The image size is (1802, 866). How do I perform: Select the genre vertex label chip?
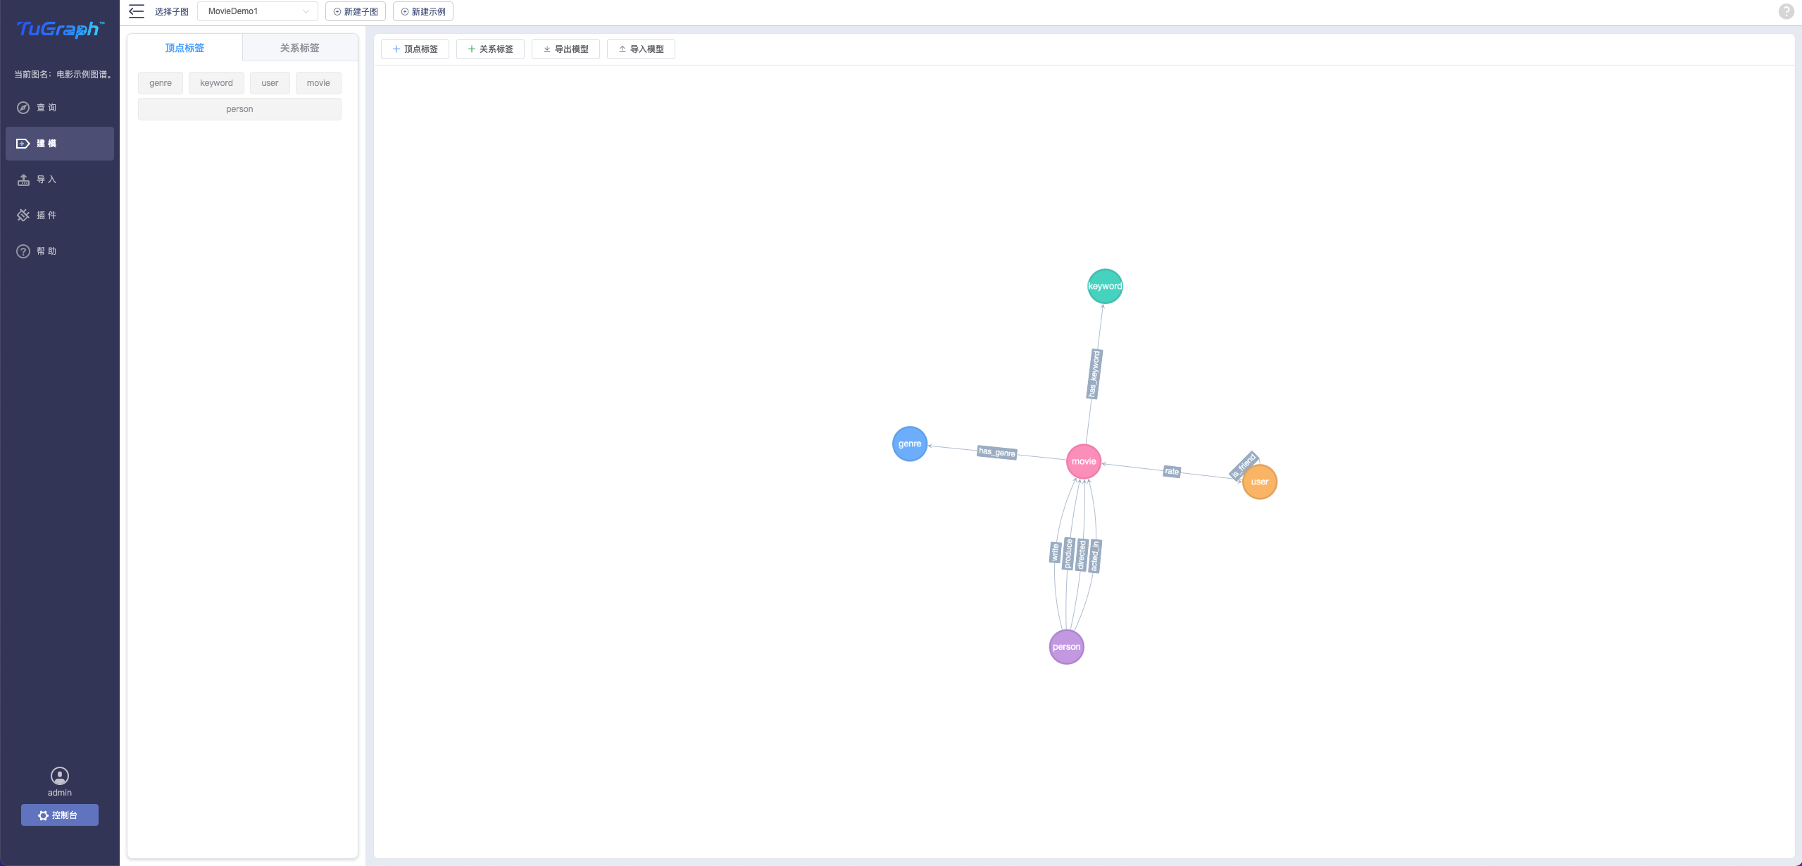click(x=160, y=82)
